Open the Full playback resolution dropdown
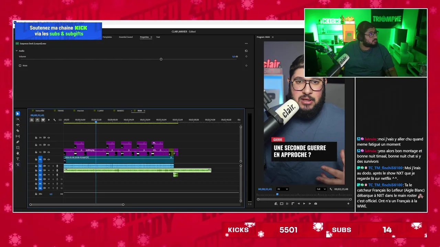The width and height of the screenshot is (440, 247). click(321, 189)
